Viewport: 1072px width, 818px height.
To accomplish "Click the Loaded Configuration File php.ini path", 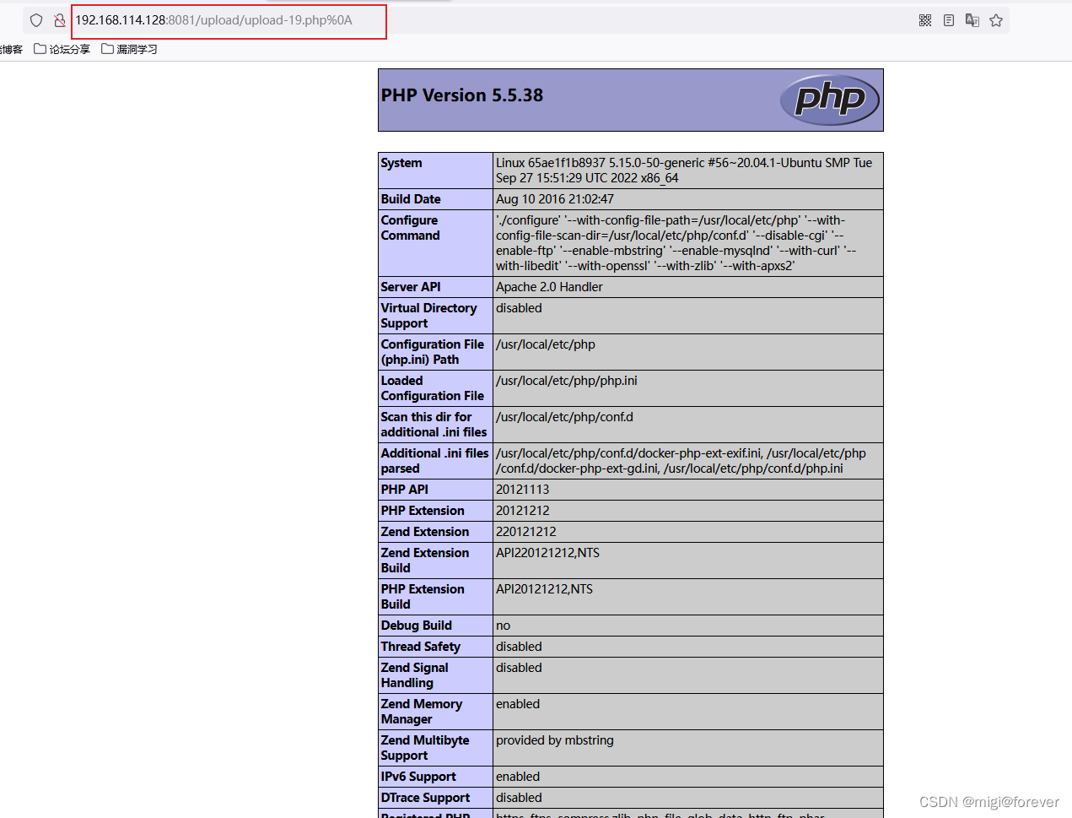I will [x=566, y=381].
